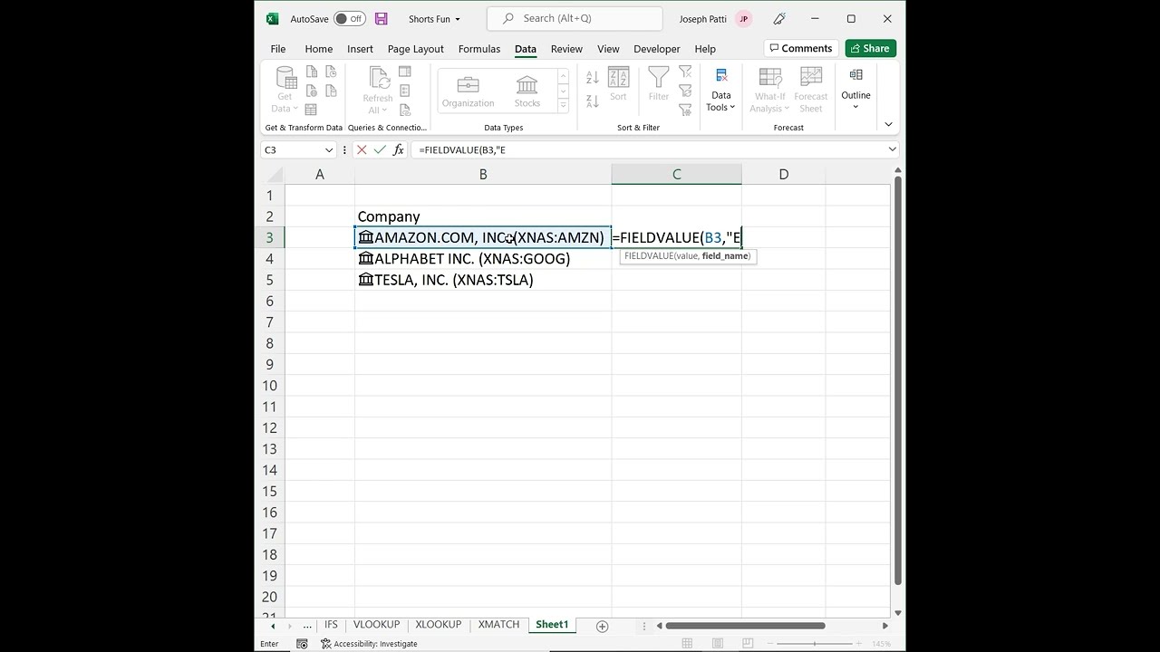Open the Name Box dropdown arrow
Viewport: 1160px width, 652px height.
point(329,149)
